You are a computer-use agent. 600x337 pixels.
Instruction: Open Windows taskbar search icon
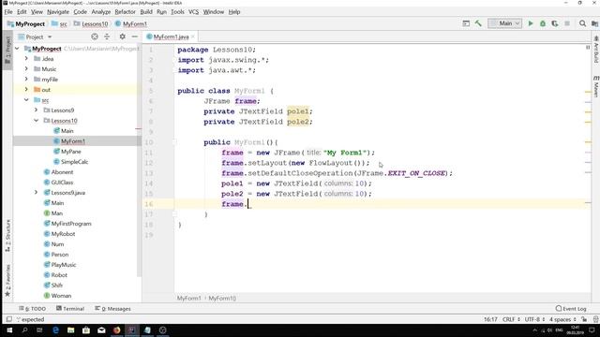pyautogui.click(x=25, y=330)
